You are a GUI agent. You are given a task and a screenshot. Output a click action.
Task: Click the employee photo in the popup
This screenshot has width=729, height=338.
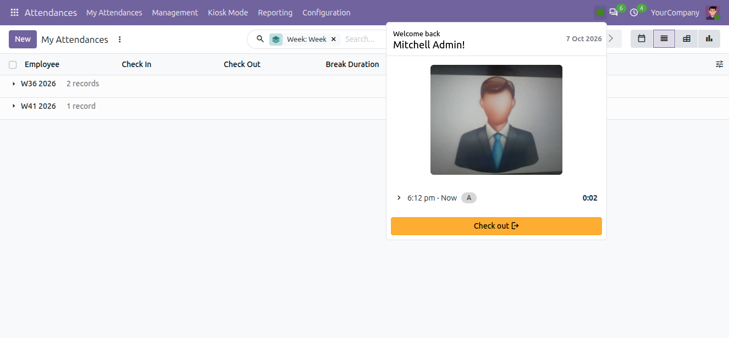click(x=496, y=120)
